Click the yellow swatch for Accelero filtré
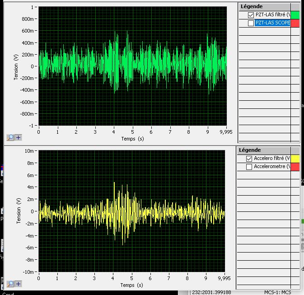 295,159
